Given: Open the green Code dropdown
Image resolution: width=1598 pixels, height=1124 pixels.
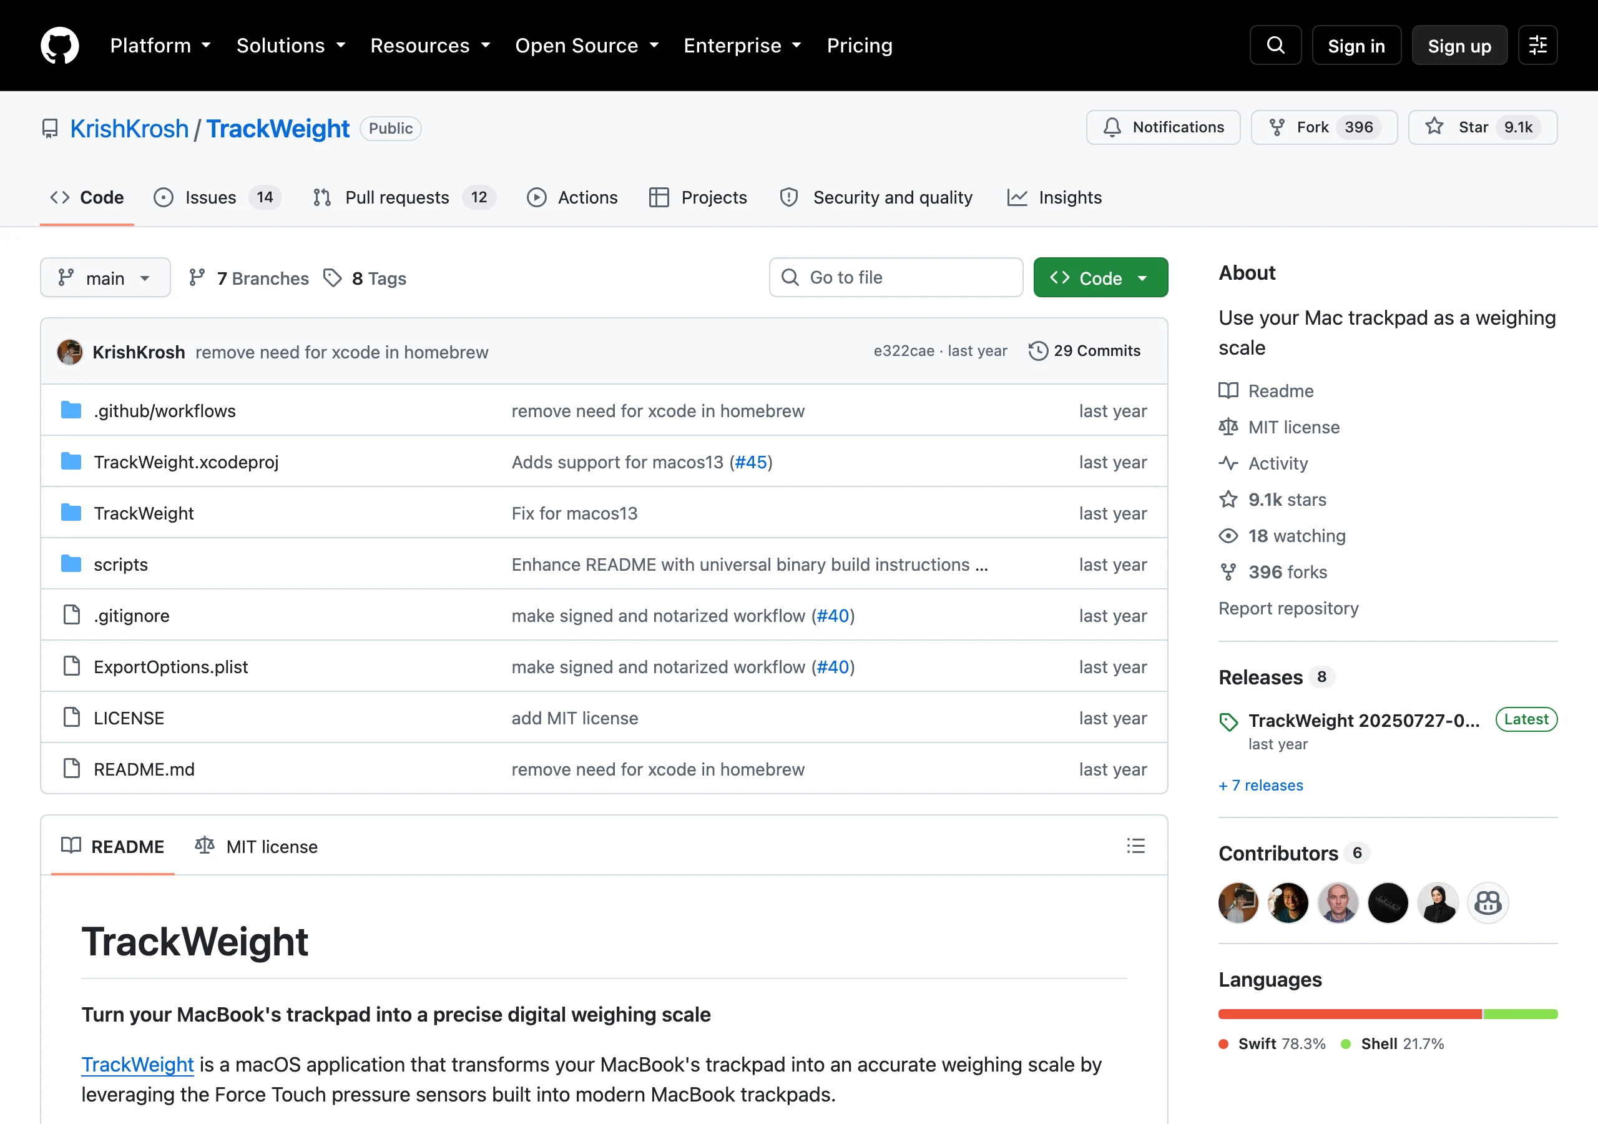Looking at the screenshot, I should click(1100, 277).
